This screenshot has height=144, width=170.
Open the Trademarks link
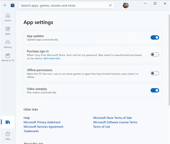click(31, 131)
